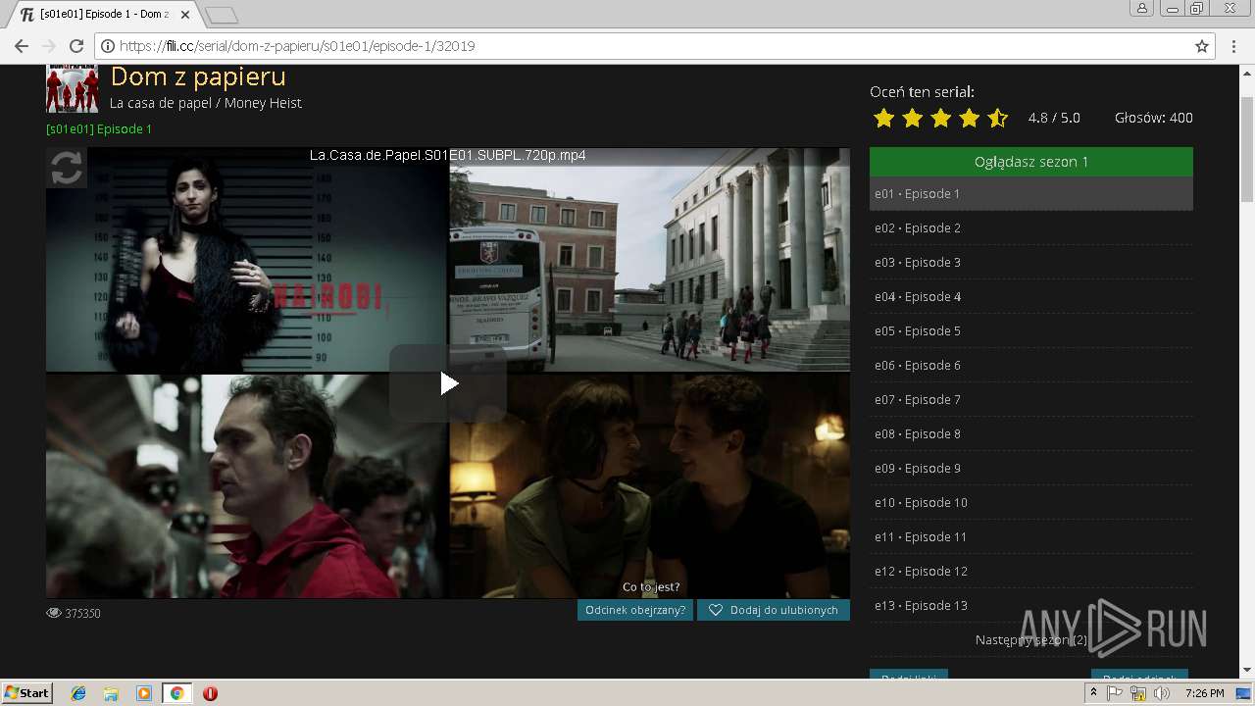This screenshot has height=706, width=1255.
Task: Click the scrollbar down arrow
Action: 1247,671
